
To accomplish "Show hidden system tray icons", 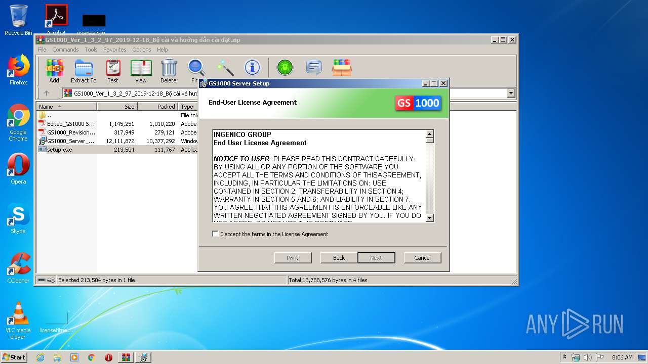I will coord(564,357).
